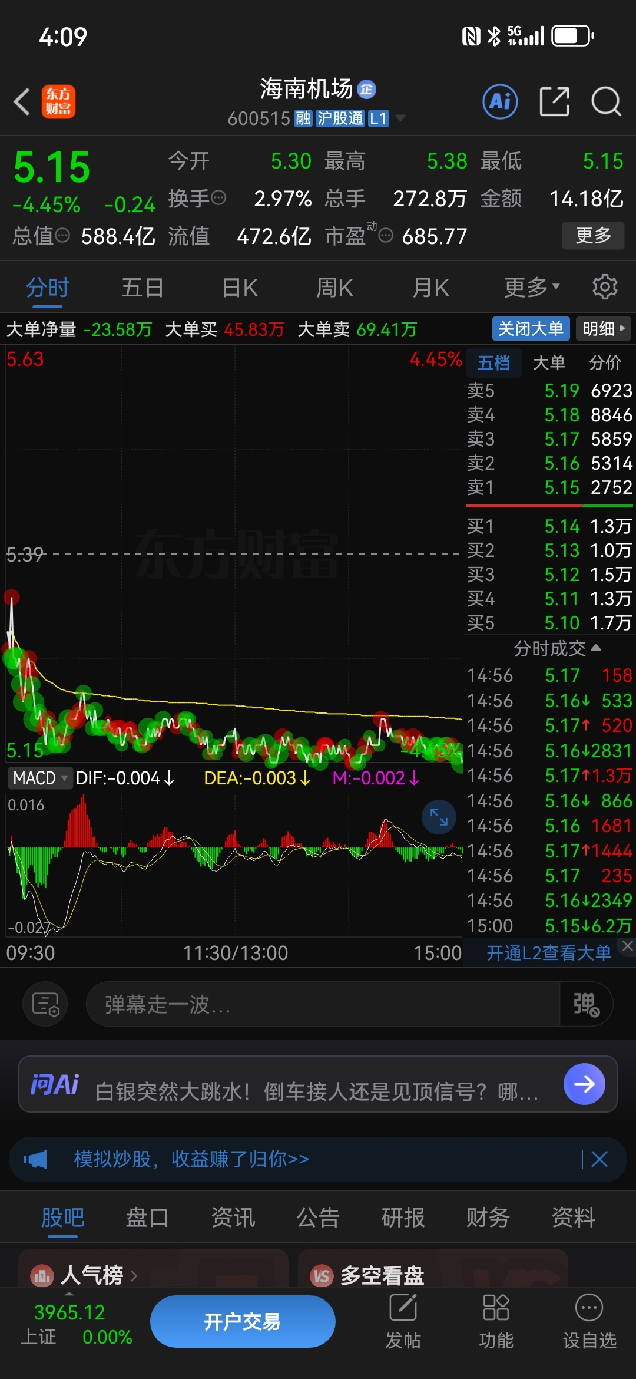Tap info icon beside 换手
This screenshot has height=1379, width=636.
pyautogui.click(x=218, y=198)
